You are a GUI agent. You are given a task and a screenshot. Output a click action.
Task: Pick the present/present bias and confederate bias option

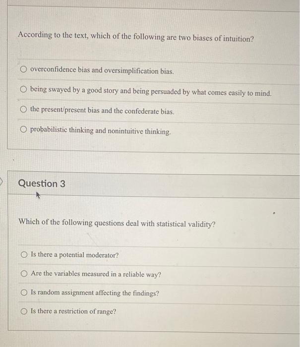click(x=23, y=109)
